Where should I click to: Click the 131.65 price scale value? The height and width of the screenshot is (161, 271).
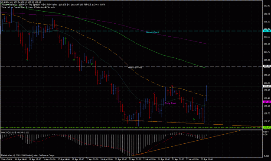267,13
